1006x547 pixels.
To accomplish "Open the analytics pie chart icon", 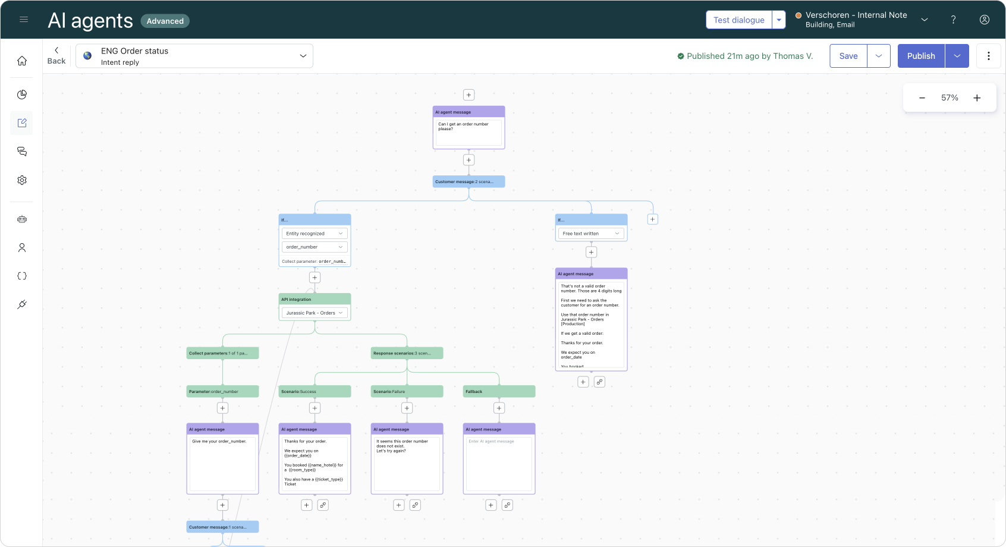I will [22, 95].
